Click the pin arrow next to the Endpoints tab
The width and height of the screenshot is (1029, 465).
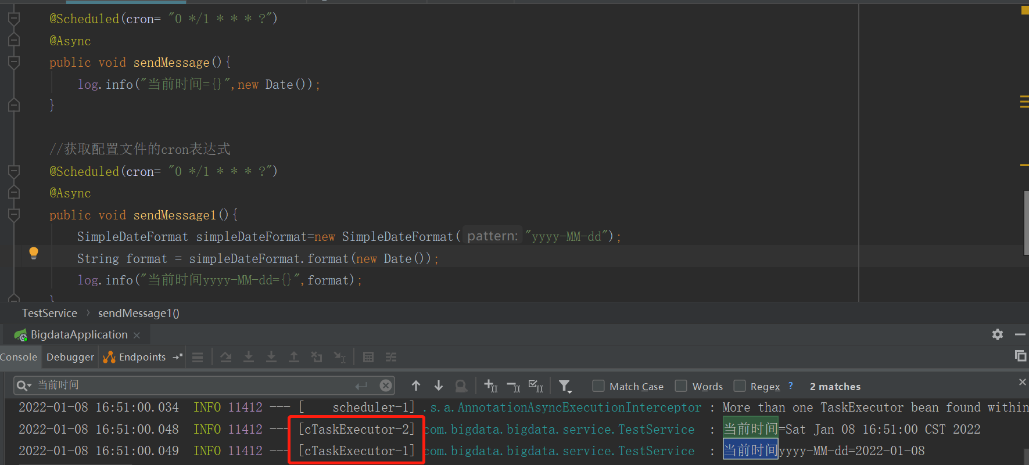click(177, 357)
